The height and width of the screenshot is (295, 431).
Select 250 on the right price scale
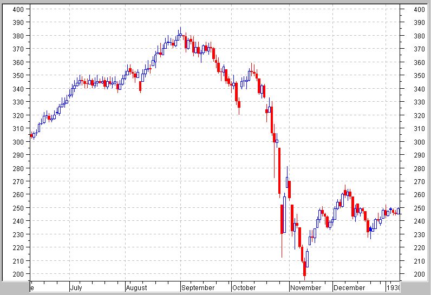pos(419,208)
